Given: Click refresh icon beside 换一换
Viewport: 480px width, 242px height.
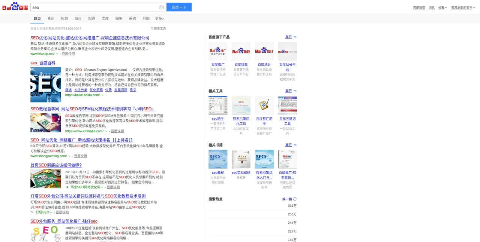Looking at the screenshot, I should point(295,199).
